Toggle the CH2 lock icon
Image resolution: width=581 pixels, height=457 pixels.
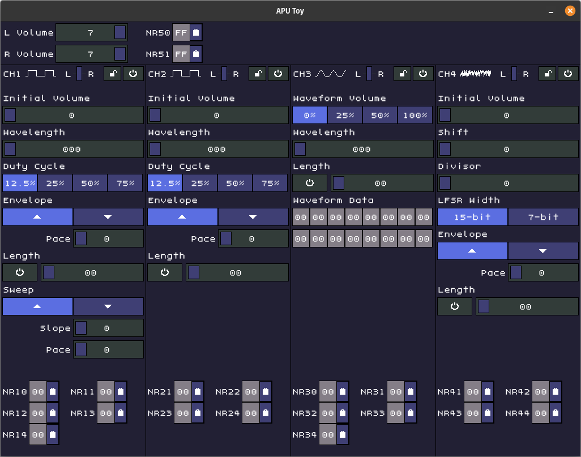pyautogui.click(x=258, y=74)
